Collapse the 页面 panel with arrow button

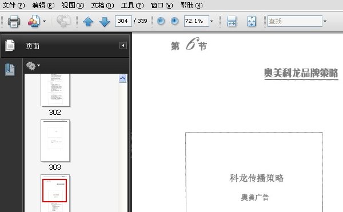point(123,46)
